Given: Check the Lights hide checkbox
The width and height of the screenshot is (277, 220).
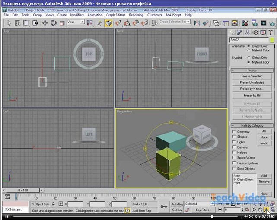Looking at the screenshot, I should [x=234, y=142].
